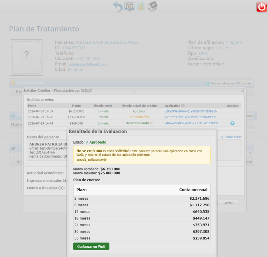
Task: Click the Continuar en Welli button
Action: [x=91, y=247]
